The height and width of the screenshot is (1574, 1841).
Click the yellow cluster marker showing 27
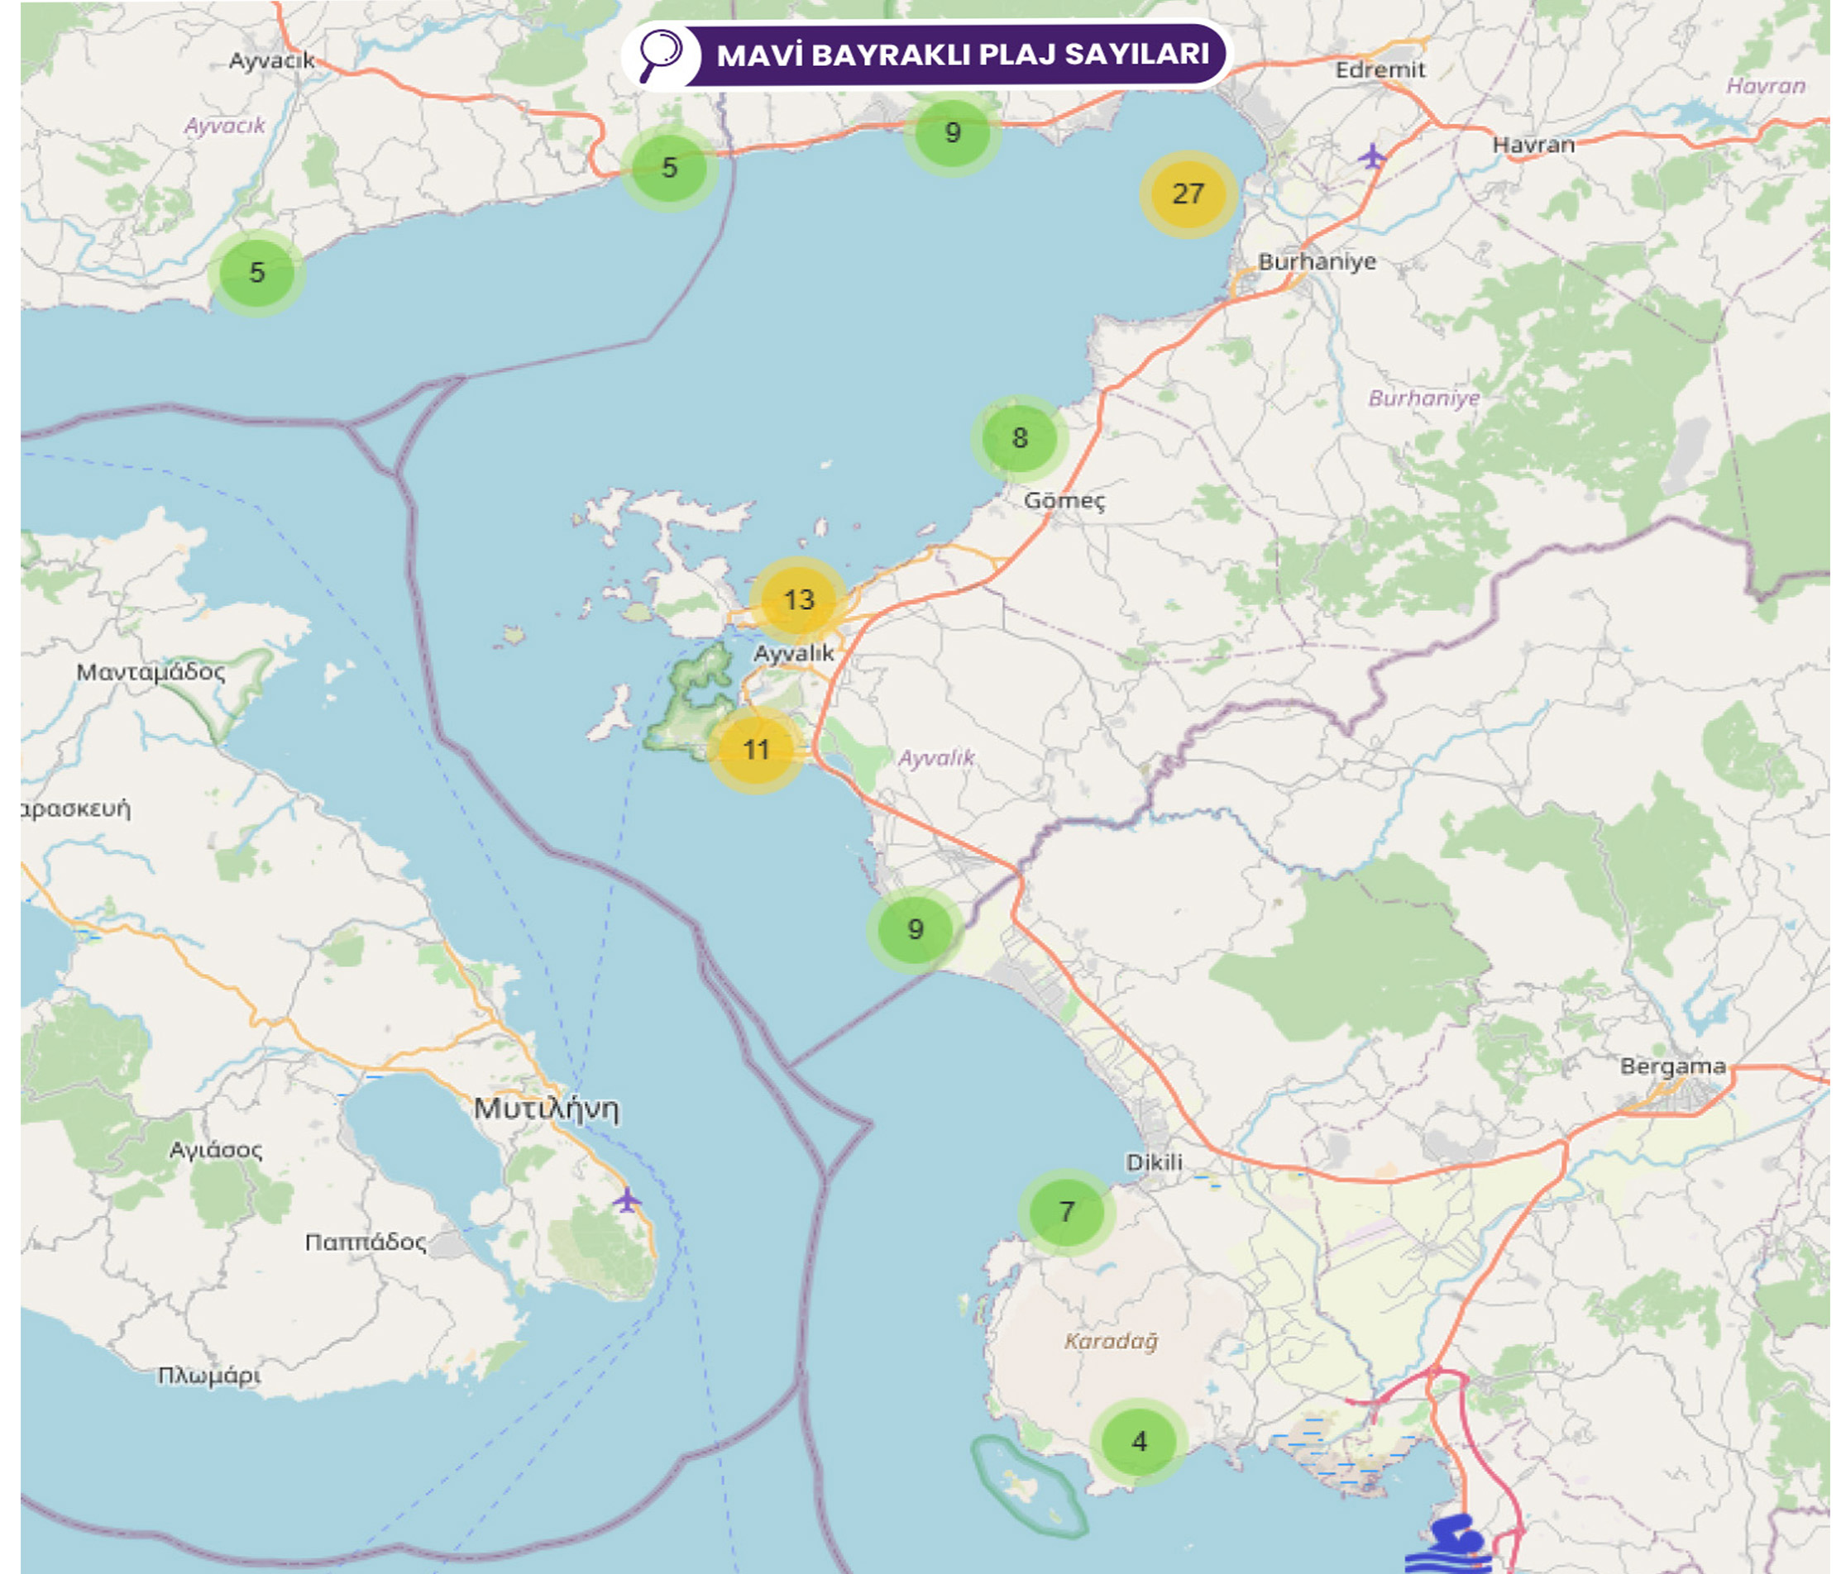[x=1188, y=193]
